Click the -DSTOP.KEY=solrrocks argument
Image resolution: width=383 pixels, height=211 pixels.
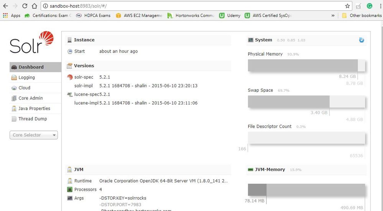(123, 198)
